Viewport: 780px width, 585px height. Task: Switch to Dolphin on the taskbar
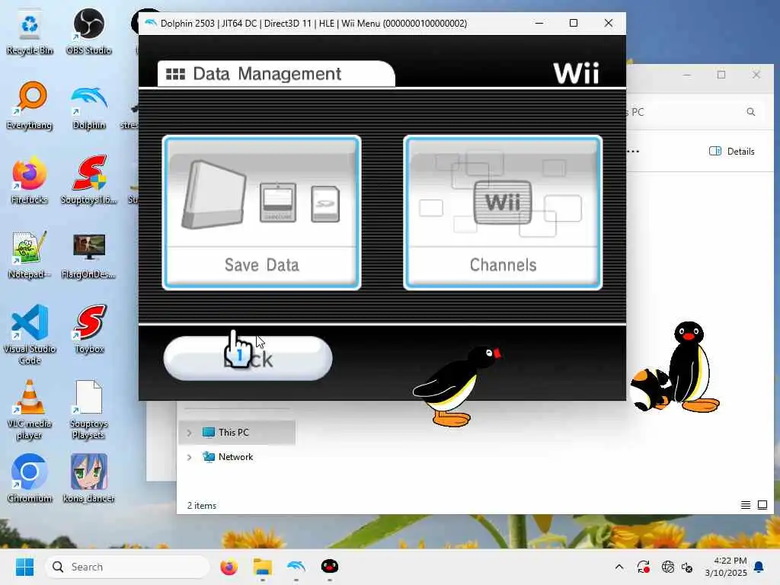click(x=296, y=567)
